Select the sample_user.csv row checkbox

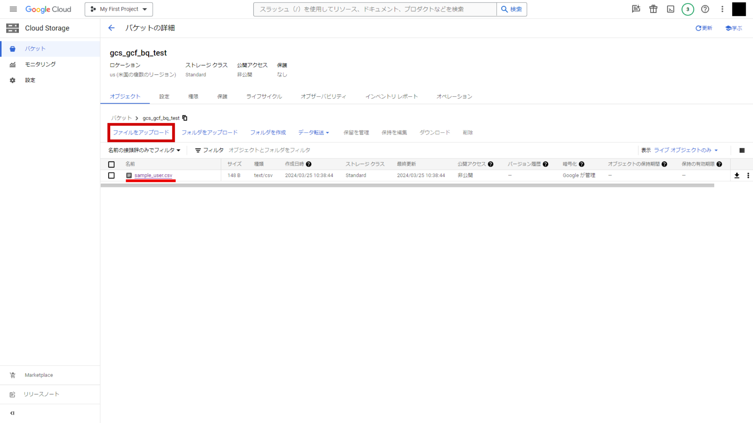[x=111, y=176]
